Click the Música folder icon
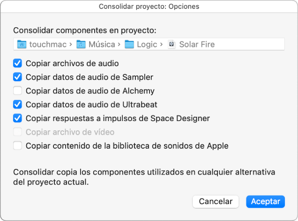 tap(82, 45)
